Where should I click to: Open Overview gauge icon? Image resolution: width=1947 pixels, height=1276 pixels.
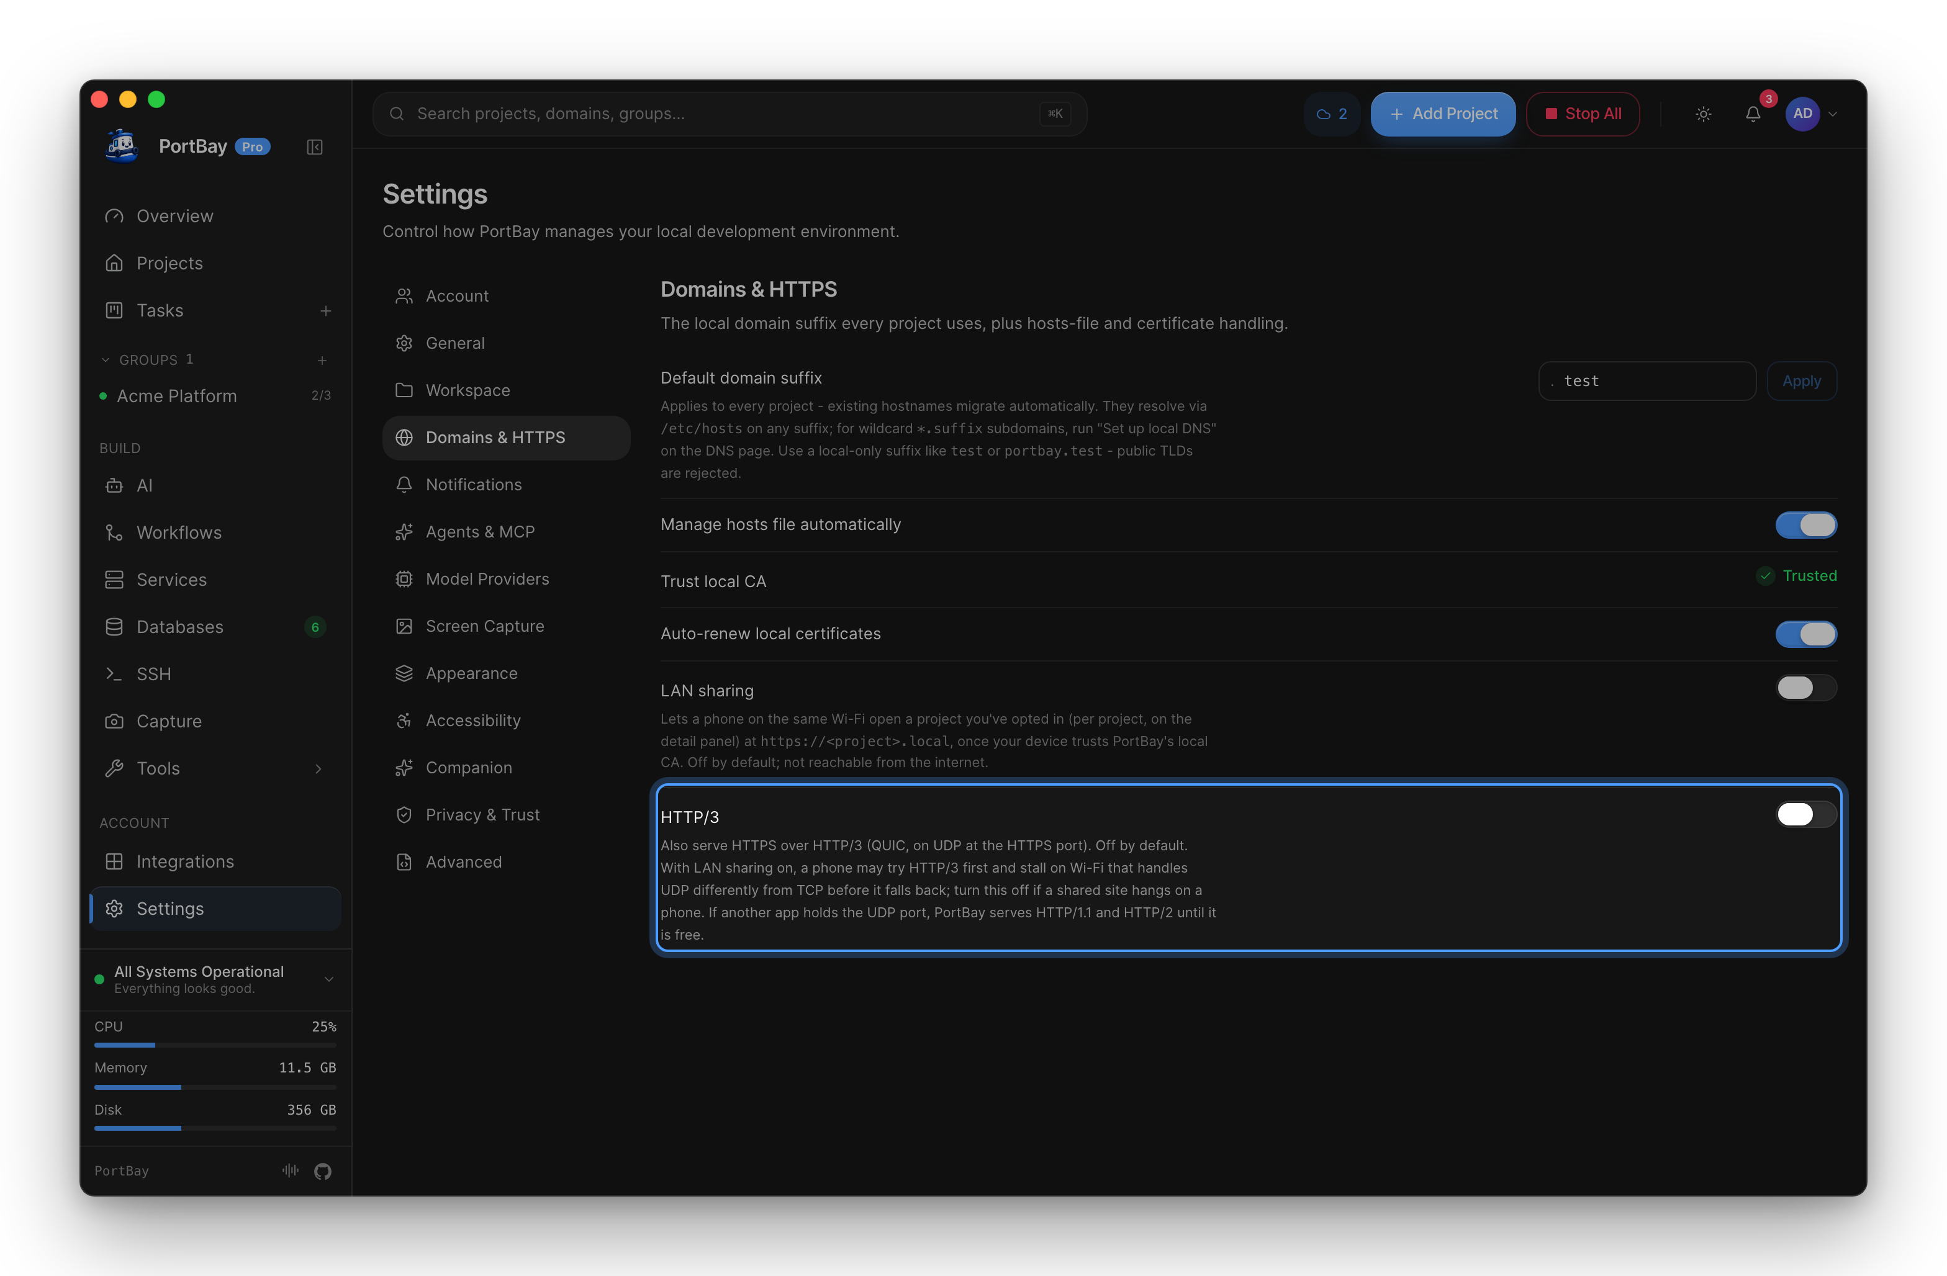(x=114, y=216)
